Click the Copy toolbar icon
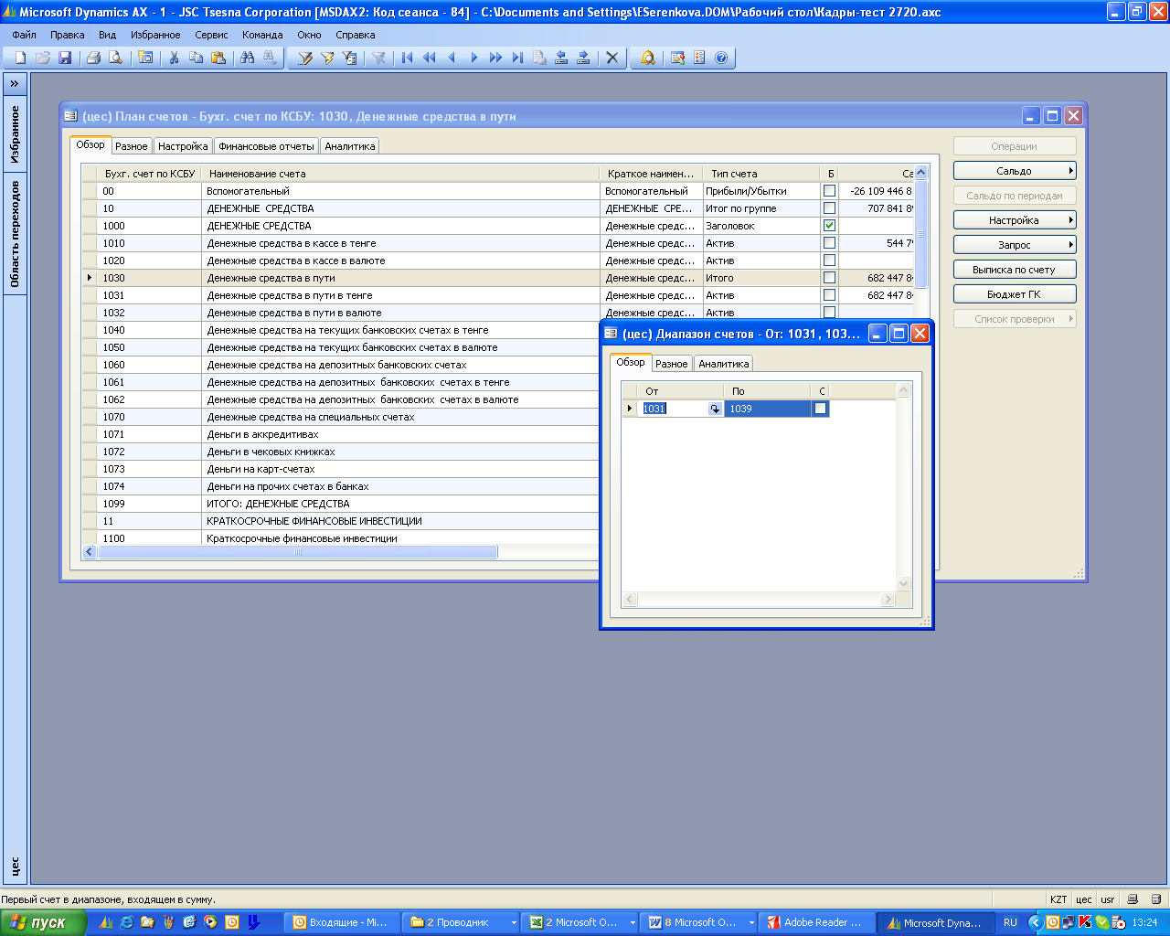Viewport: 1170px width, 936px height. pos(196,58)
